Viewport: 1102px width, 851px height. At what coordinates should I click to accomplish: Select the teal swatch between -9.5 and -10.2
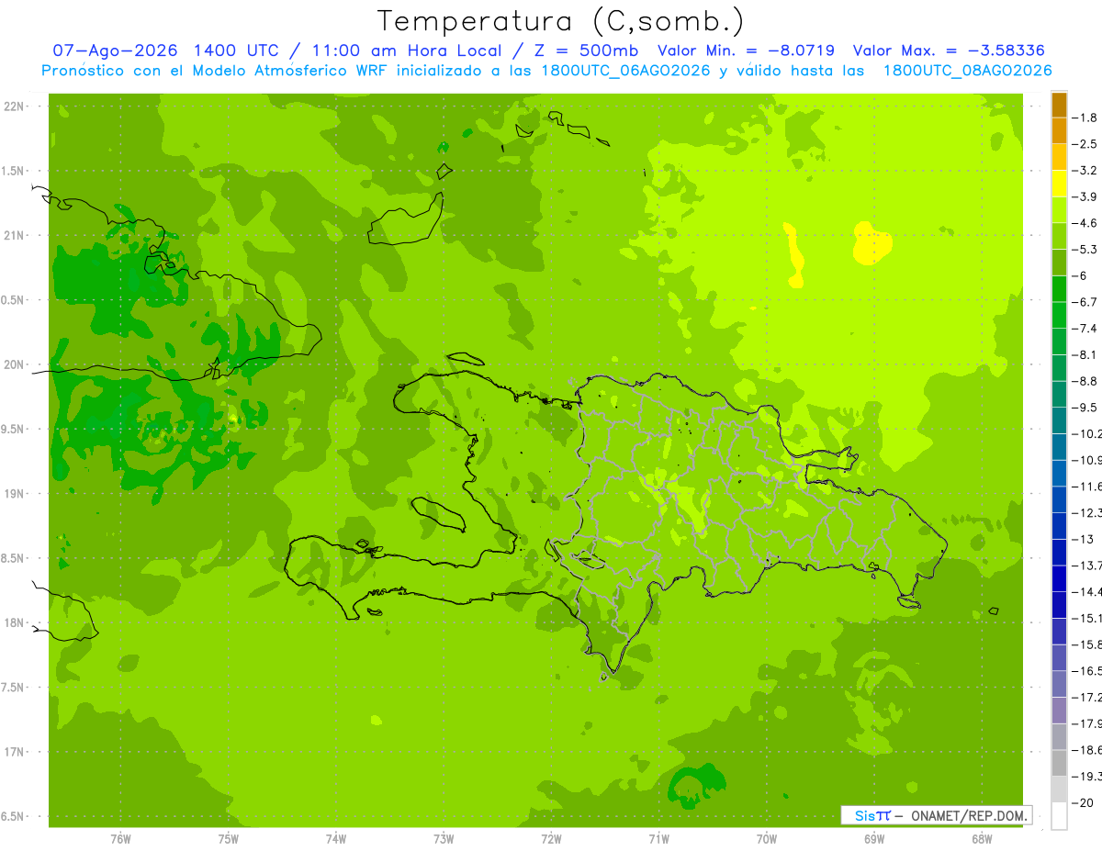(1059, 420)
